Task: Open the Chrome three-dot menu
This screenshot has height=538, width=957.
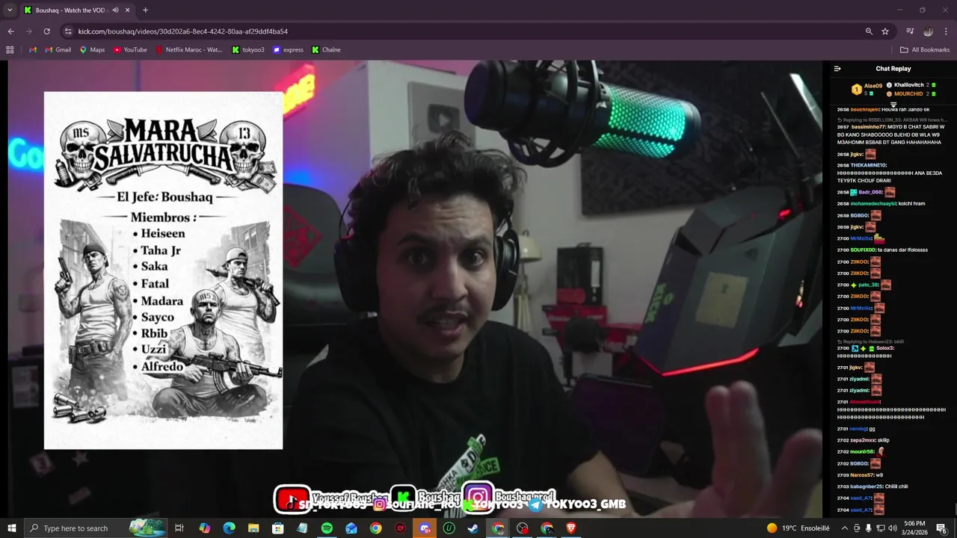Action: (945, 31)
